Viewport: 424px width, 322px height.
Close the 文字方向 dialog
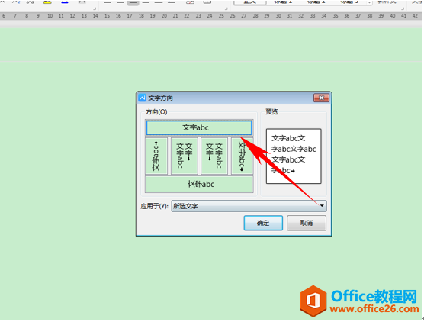pos(321,98)
